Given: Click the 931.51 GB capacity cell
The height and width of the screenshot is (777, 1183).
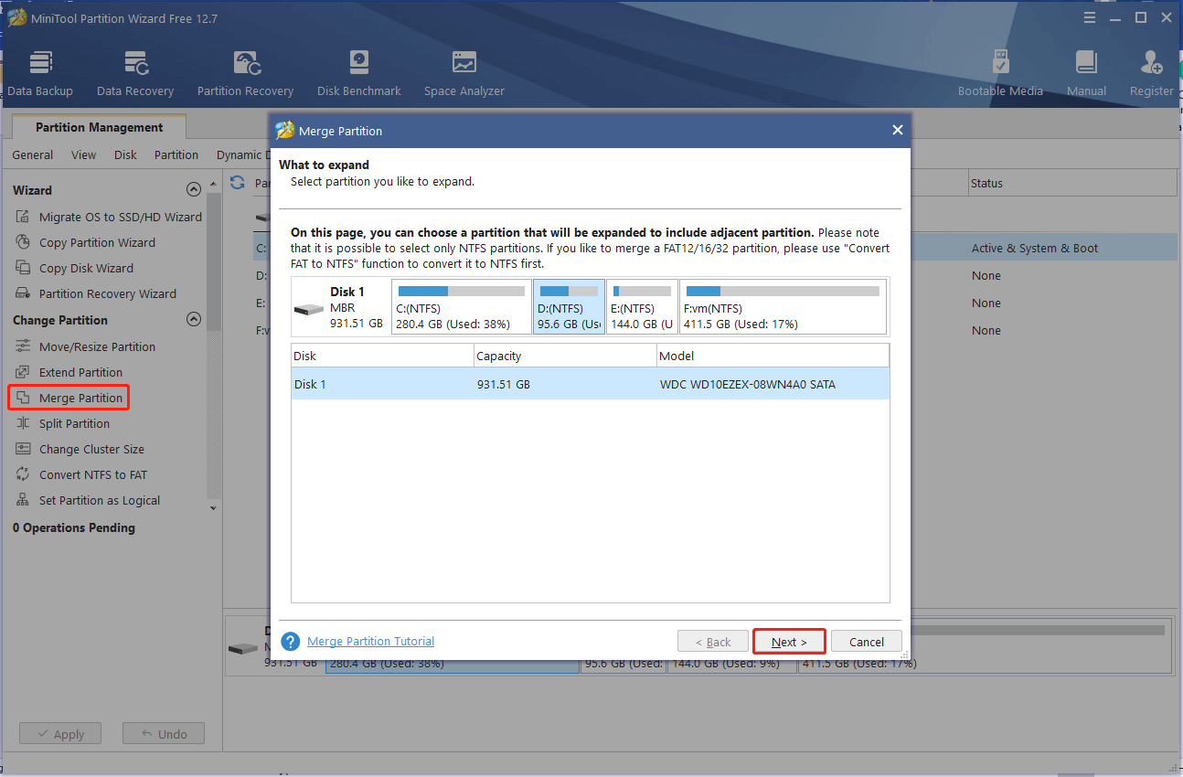Looking at the screenshot, I should point(504,384).
